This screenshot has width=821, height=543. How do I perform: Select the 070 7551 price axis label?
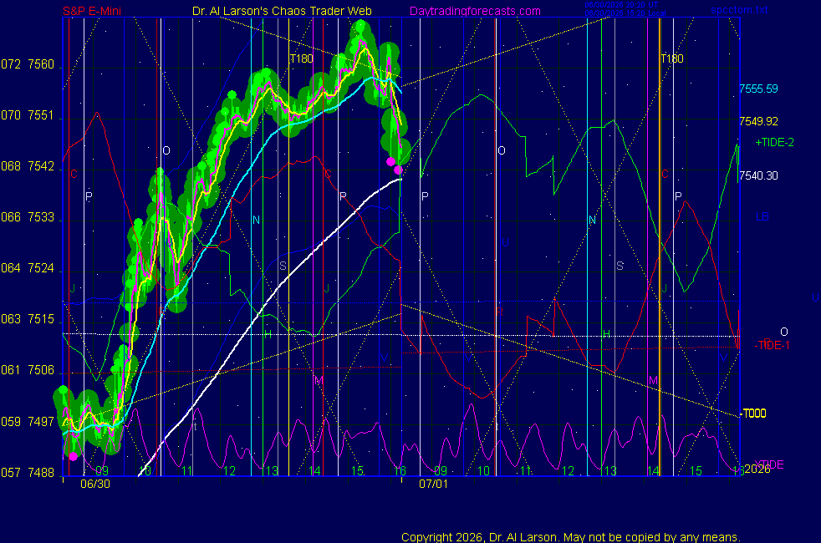coord(28,115)
